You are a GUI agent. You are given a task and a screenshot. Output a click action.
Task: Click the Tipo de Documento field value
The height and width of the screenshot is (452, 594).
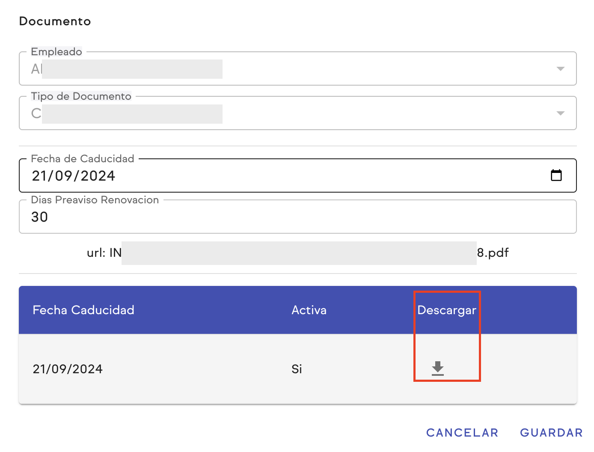click(x=128, y=114)
